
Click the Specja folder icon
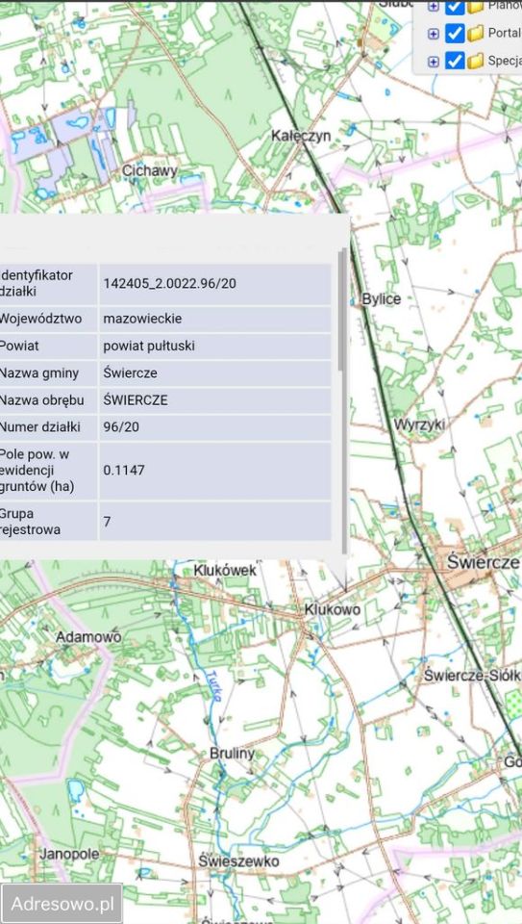tap(476, 60)
